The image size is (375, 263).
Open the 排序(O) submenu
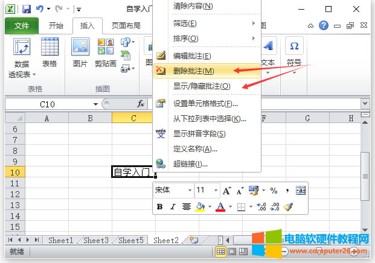[207, 39]
